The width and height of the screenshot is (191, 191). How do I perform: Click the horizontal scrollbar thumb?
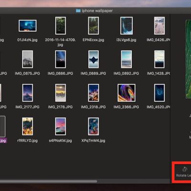48,181
